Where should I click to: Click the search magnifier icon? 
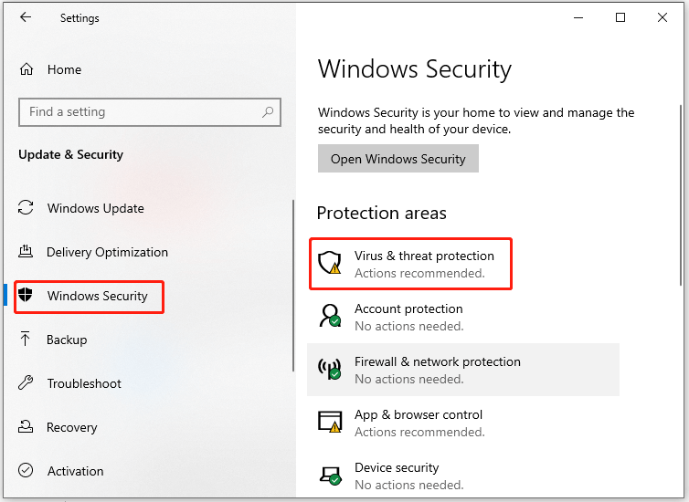[x=268, y=112]
